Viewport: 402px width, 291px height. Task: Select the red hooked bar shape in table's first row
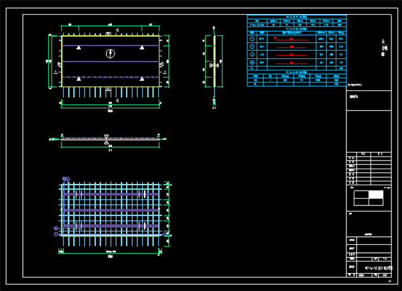[291, 39]
